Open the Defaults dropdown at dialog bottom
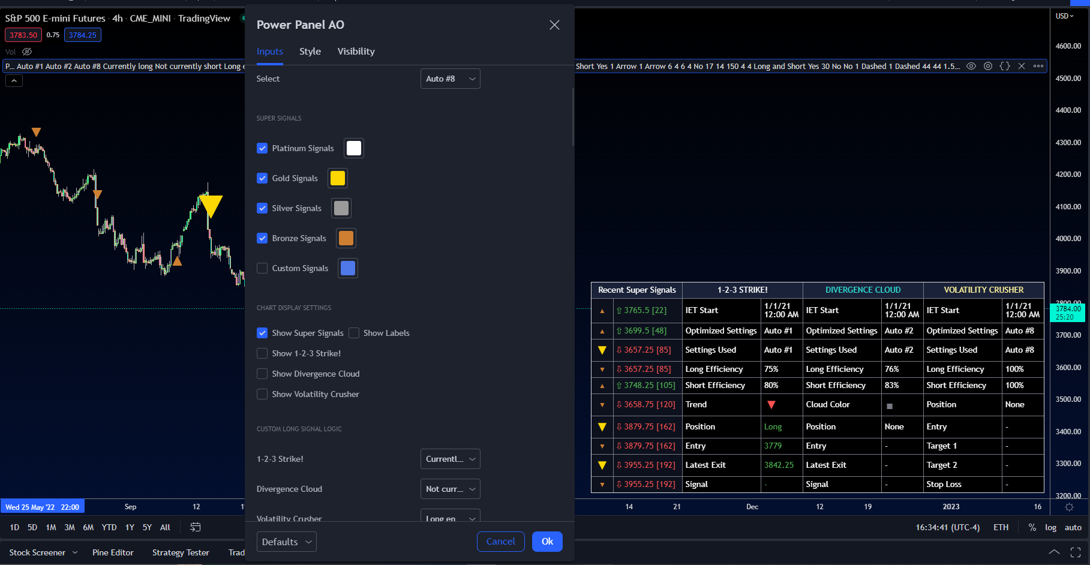 [286, 541]
